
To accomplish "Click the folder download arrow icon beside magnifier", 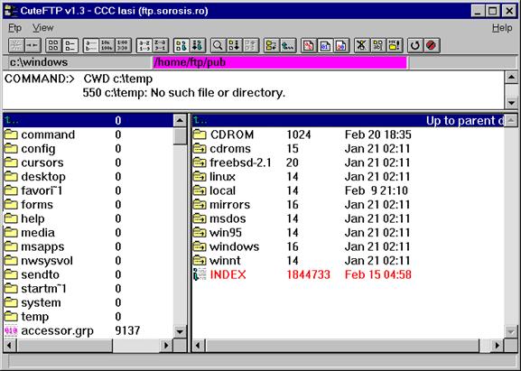I will pos(235,45).
